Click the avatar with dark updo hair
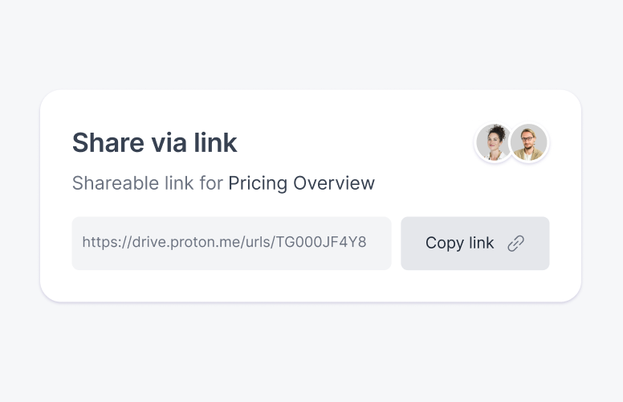The height and width of the screenshot is (402, 623). tap(494, 143)
